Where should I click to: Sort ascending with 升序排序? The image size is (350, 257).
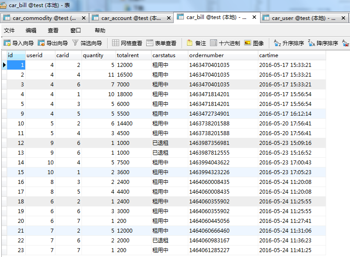(x=289, y=43)
